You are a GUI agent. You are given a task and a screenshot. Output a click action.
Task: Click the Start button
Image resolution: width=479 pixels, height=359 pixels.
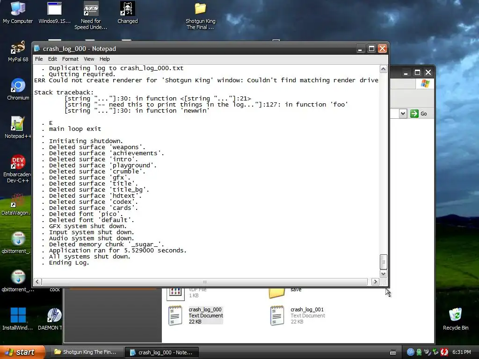click(x=22, y=352)
